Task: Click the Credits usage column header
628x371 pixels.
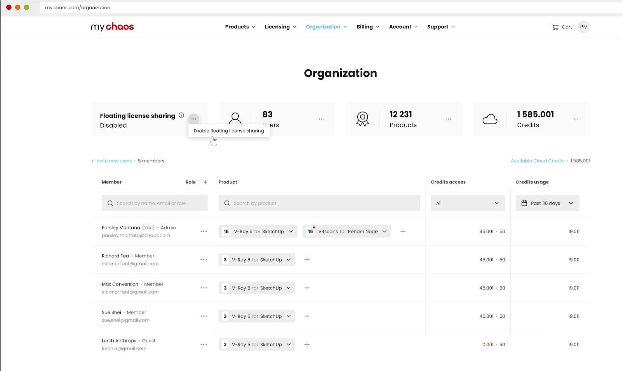Action: click(532, 182)
